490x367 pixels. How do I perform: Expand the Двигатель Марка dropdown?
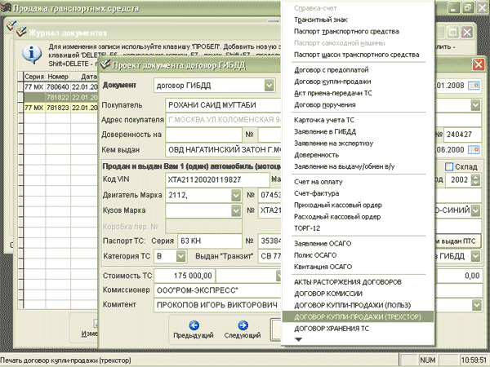(234, 196)
